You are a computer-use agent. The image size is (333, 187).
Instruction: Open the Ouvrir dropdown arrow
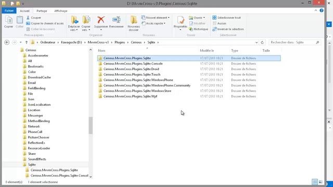click(204, 18)
